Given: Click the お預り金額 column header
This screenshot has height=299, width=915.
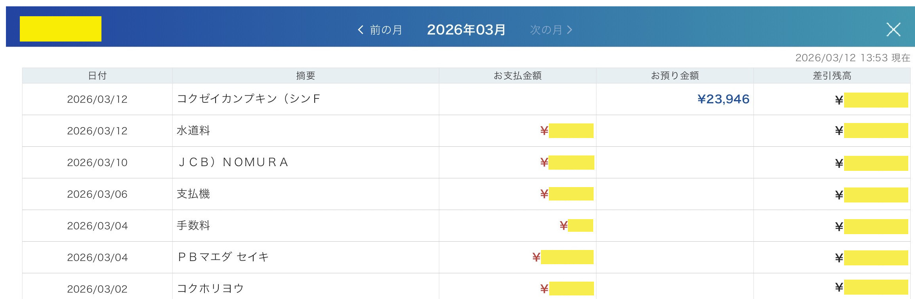Looking at the screenshot, I should [x=674, y=76].
